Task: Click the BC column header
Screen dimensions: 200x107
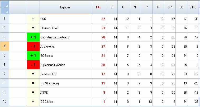Action: tap(181, 7)
